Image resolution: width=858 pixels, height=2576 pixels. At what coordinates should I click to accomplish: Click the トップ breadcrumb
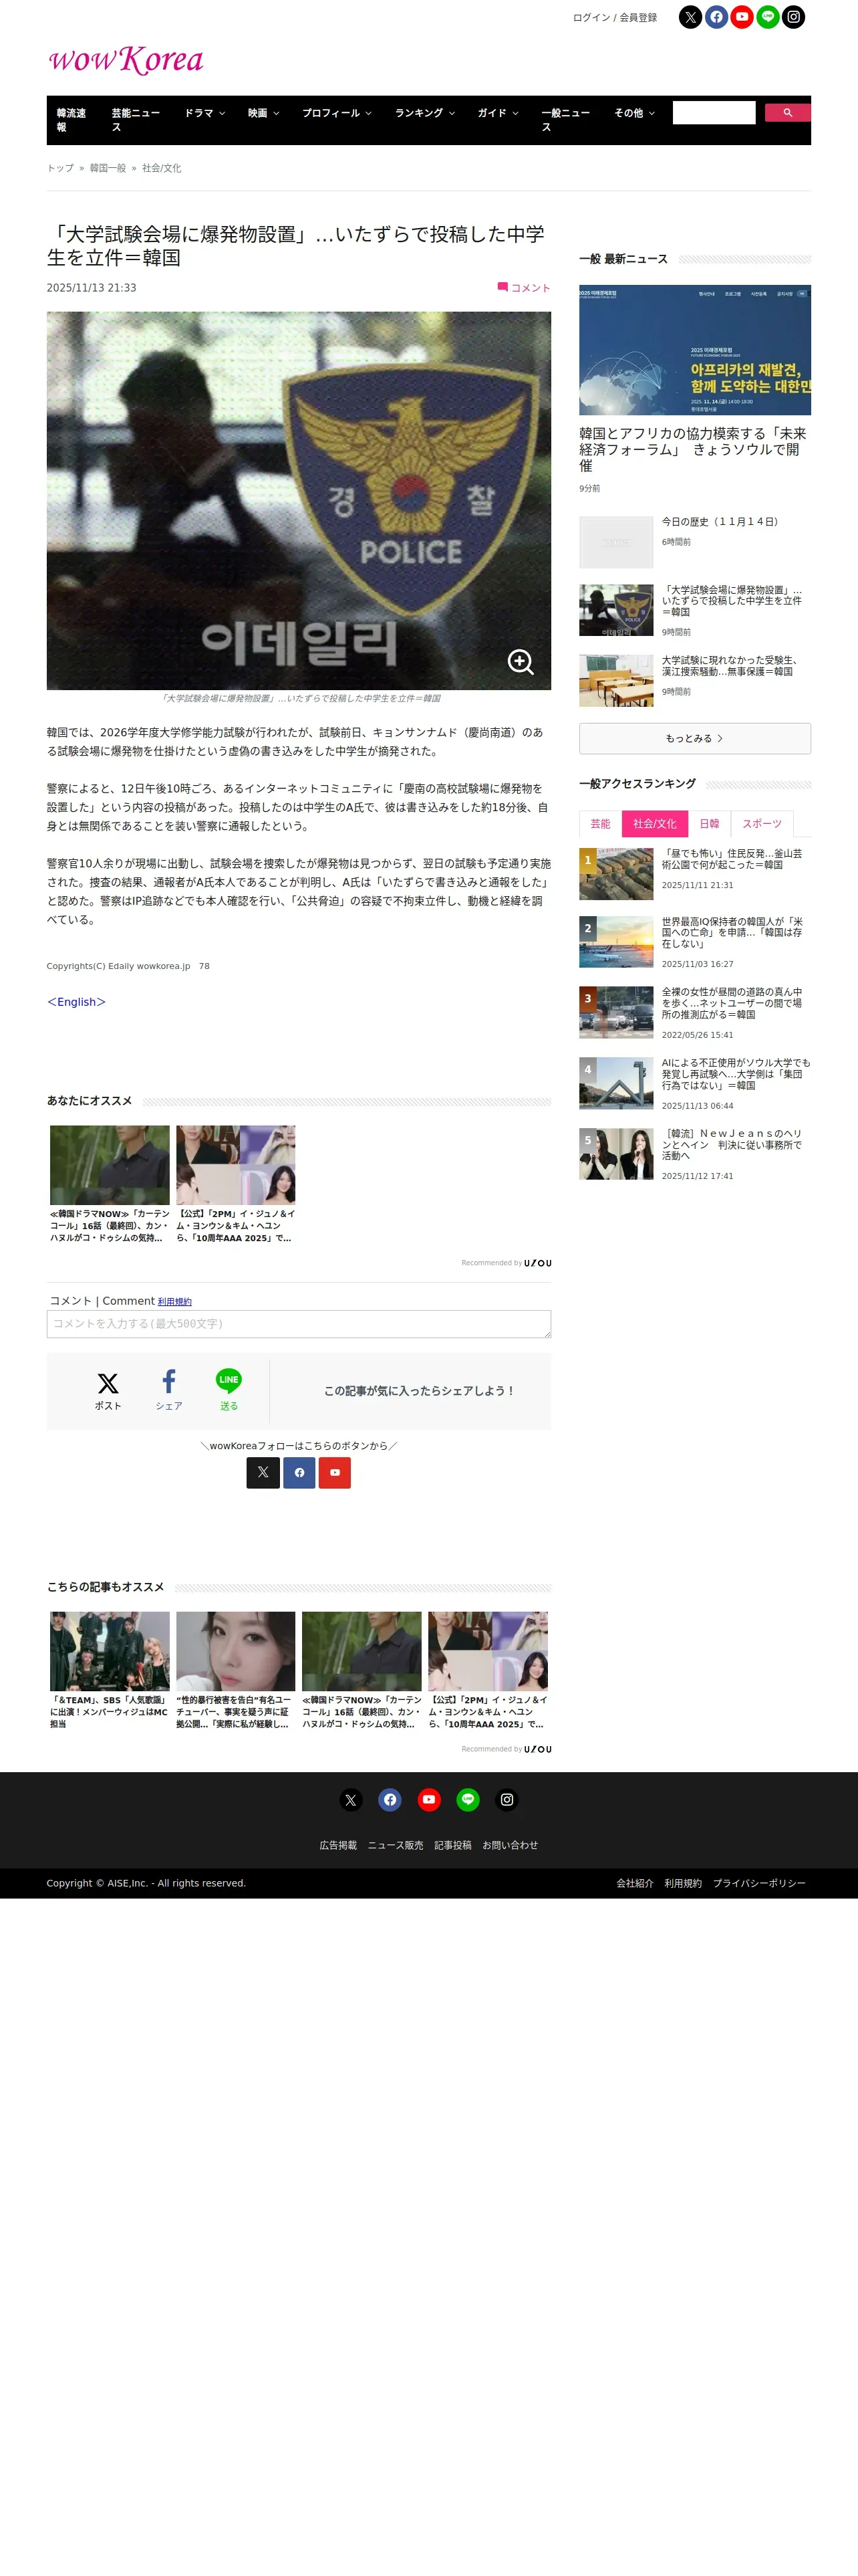(60, 168)
